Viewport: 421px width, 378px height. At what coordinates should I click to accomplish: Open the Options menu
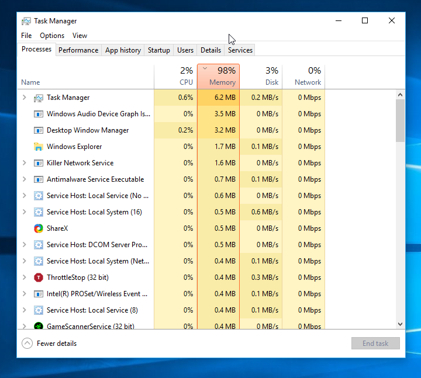coord(52,36)
